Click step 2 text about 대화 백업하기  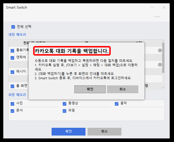pos(75,74)
